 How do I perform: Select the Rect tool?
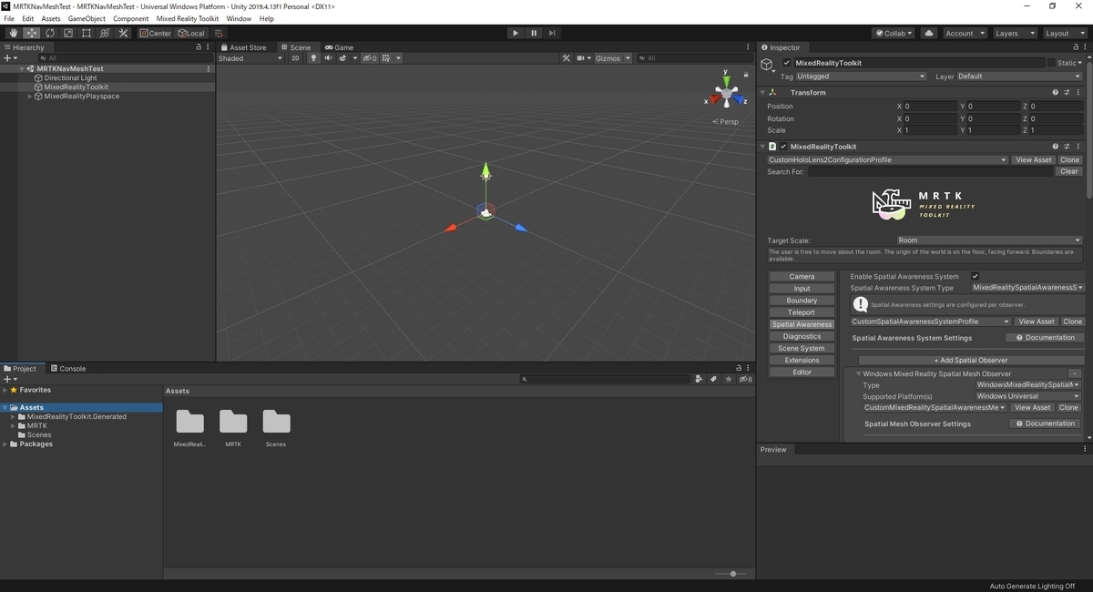point(87,33)
